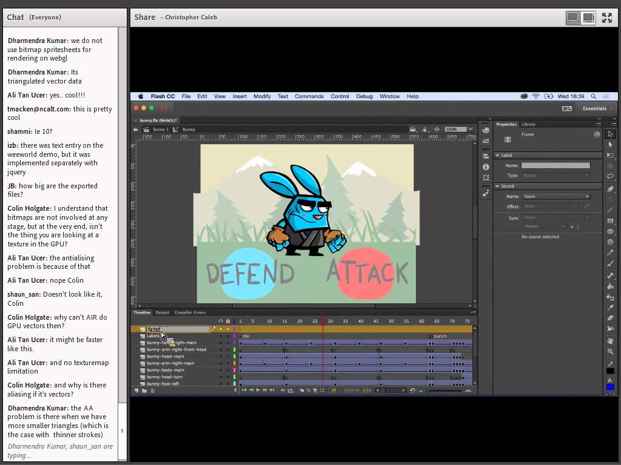Open the Motion Presets panel icon

tap(486, 193)
